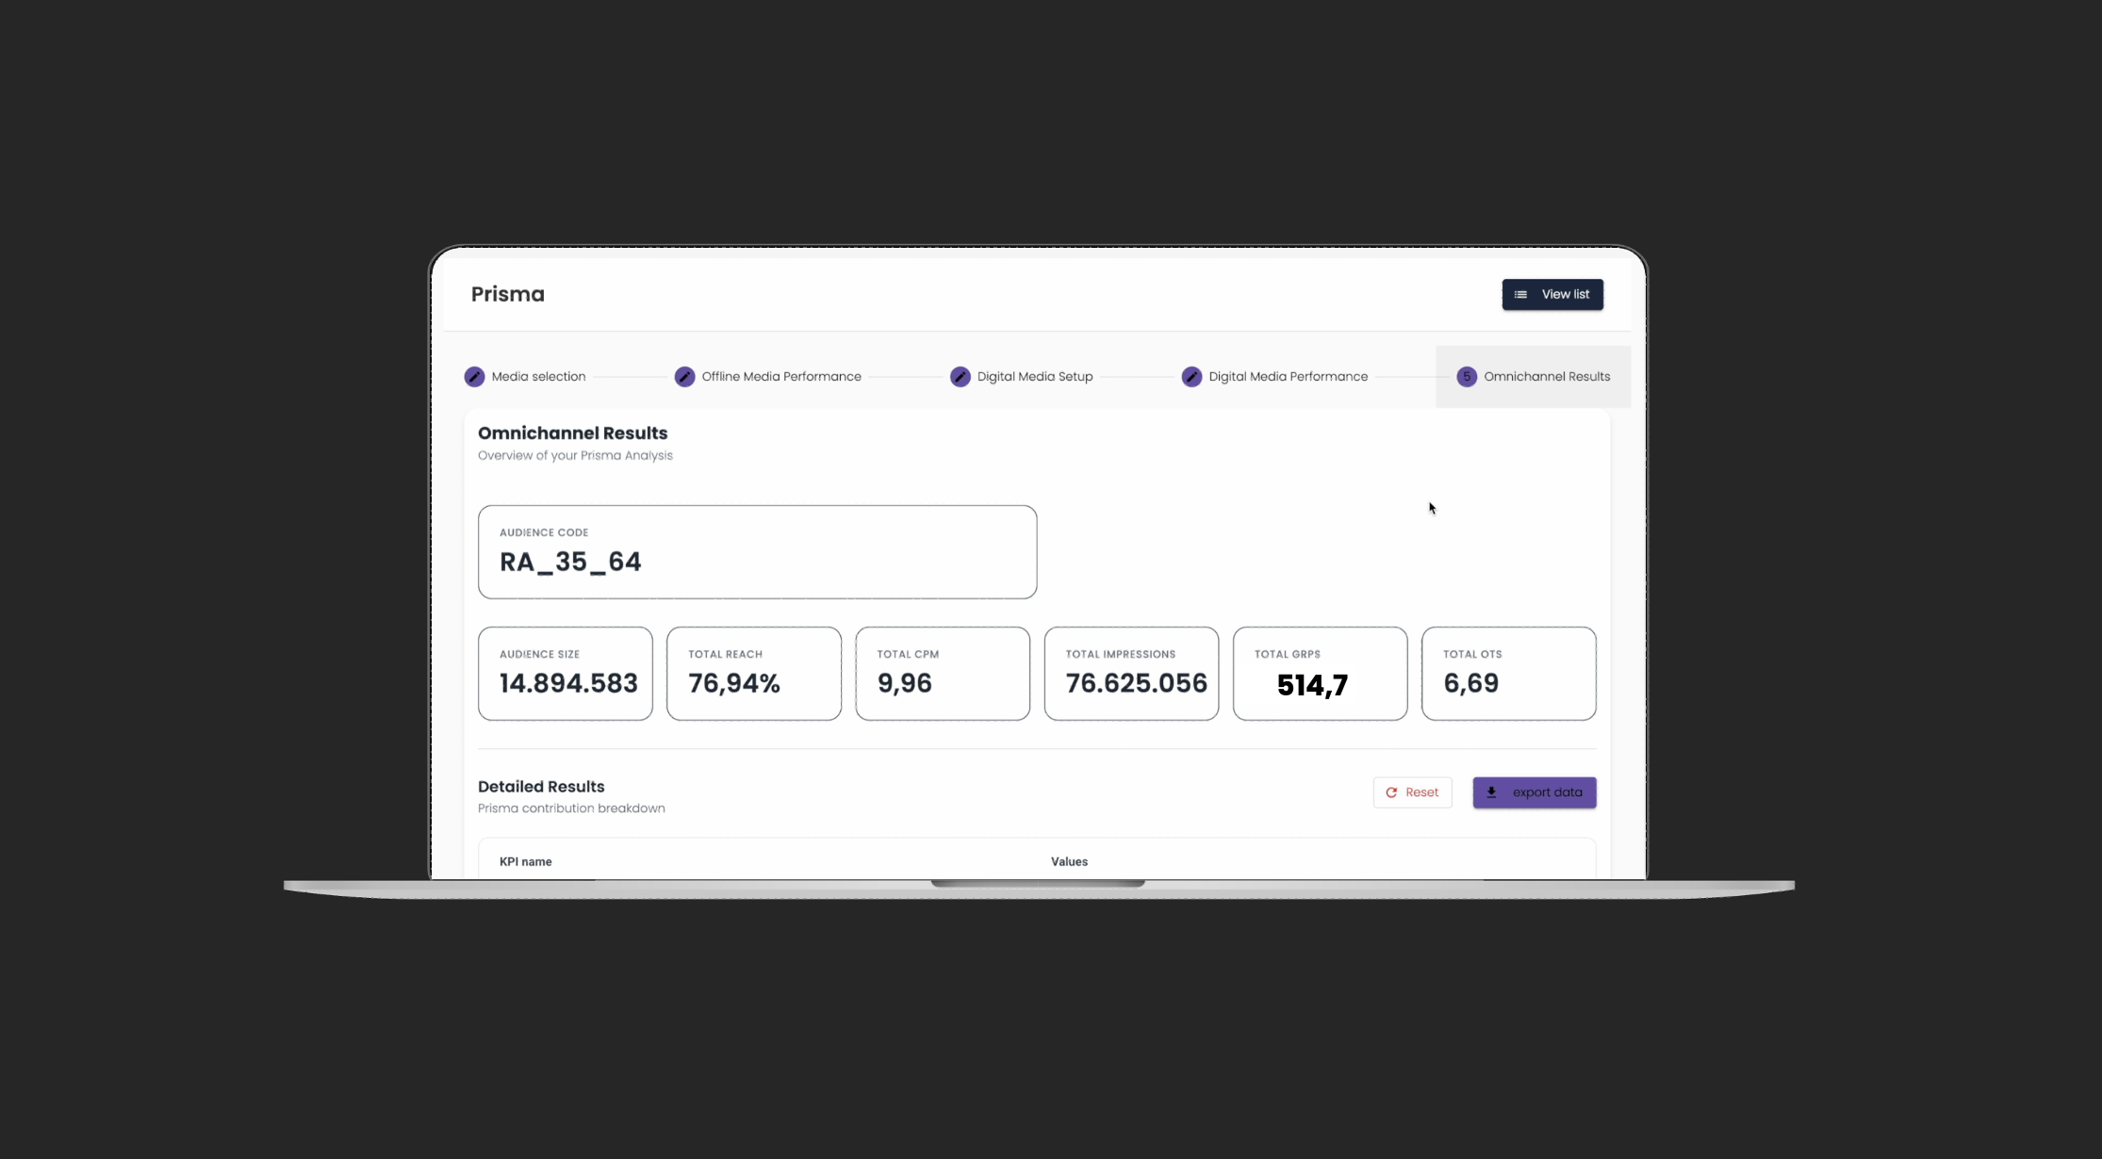The image size is (2102, 1159).
Task: Click the download icon on export data
Action: [1491, 792]
